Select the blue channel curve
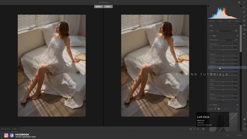Screen dimensions: 247x139 coord(229,109)
